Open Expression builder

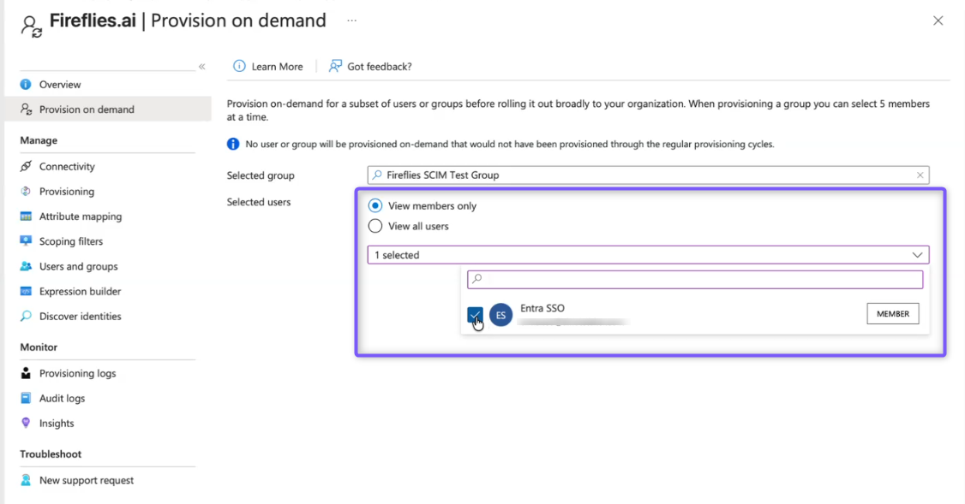coord(80,291)
